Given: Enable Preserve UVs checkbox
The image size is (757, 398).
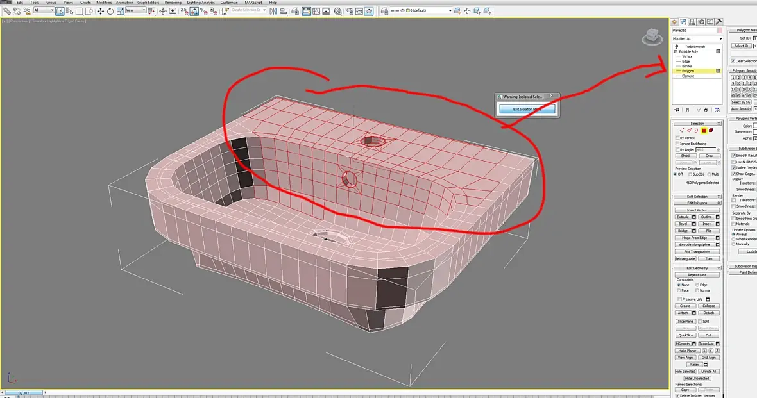Looking at the screenshot, I should point(680,299).
